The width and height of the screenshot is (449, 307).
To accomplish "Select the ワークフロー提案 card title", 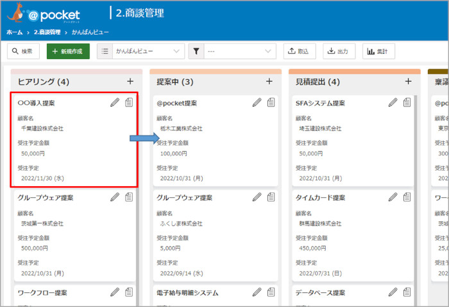I will [x=42, y=293].
